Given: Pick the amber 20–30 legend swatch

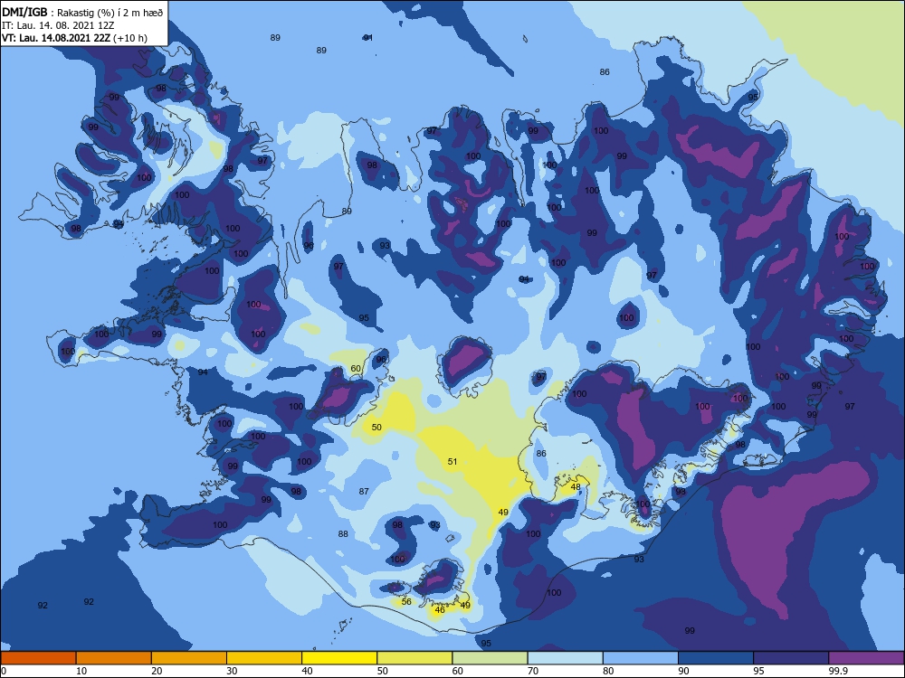Looking at the screenshot, I should [189, 658].
